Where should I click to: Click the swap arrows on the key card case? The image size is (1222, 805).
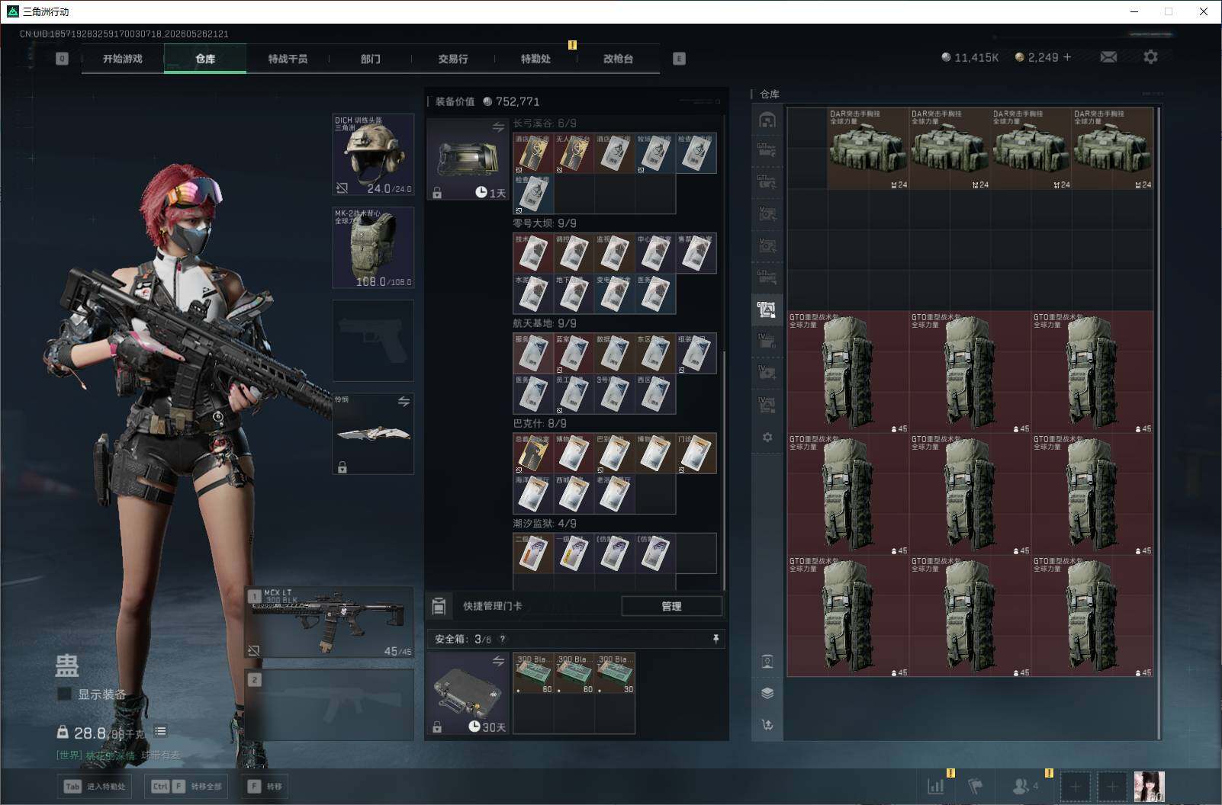pos(498,127)
